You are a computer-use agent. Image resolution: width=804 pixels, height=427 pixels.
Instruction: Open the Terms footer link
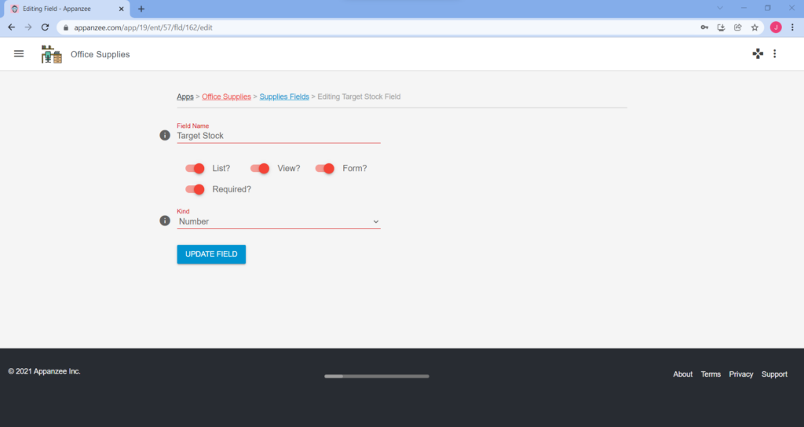[x=711, y=374]
